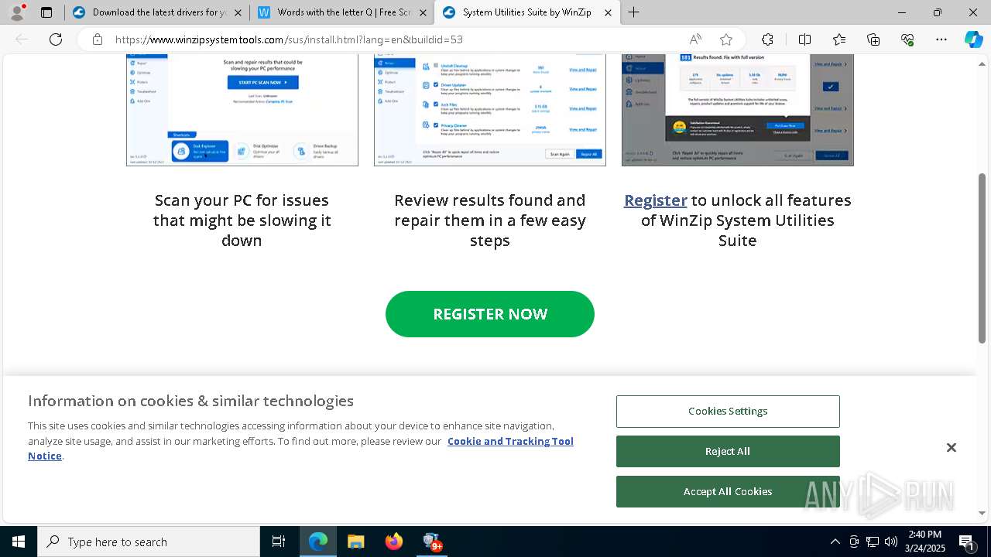Image resolution: width=991 pixels, height=557 pixels.
Task: View site information lock icon
Action: [98, 39]
